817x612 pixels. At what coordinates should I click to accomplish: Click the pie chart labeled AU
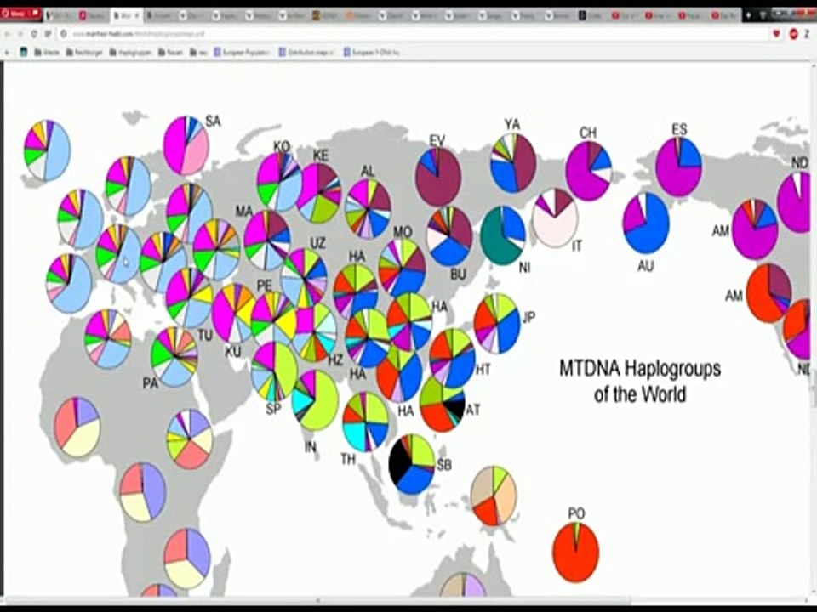(646, 224)
